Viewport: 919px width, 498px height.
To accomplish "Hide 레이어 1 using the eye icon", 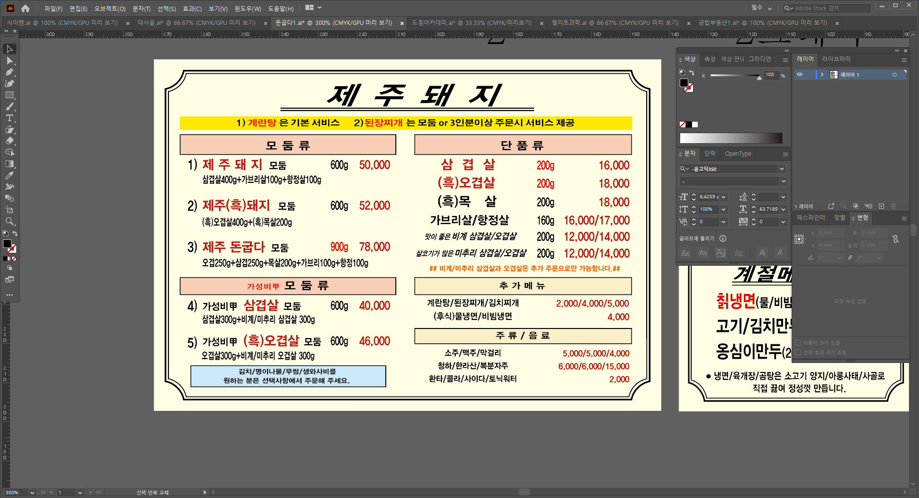I will 799,75.
